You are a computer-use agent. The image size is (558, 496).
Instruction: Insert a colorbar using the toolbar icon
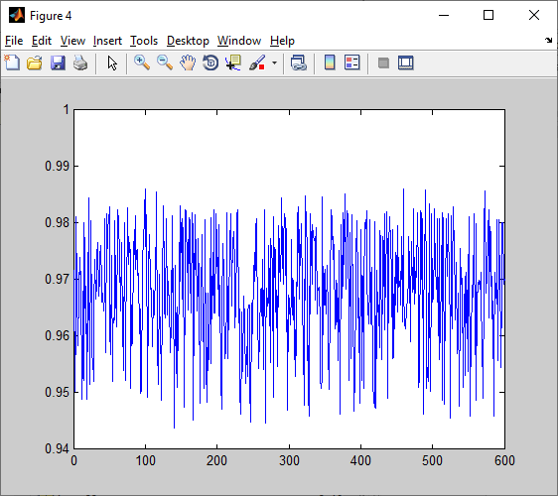coord(330,62)
